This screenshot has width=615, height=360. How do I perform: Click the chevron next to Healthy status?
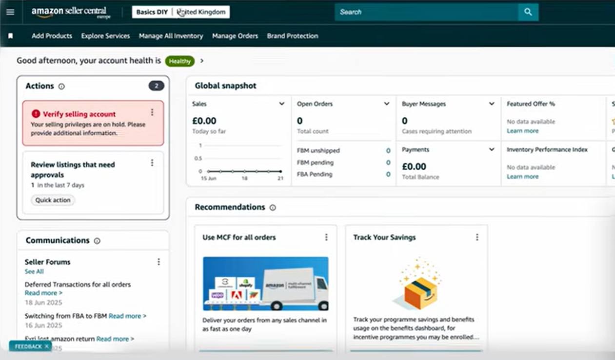pos(202,61)
